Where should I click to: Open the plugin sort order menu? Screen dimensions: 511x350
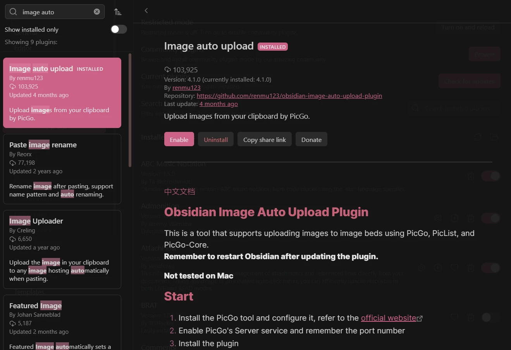click(118, 12)
